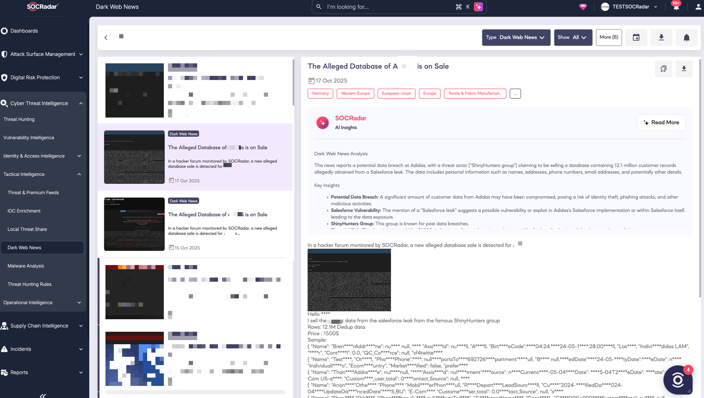This screenshot has height=398, width=704.
Task: Click the Western Europe tag
Action: coord(356,93)
